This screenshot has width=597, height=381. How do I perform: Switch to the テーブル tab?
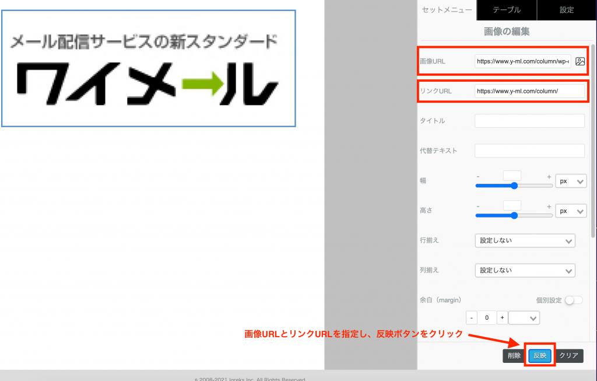(507, 10)
